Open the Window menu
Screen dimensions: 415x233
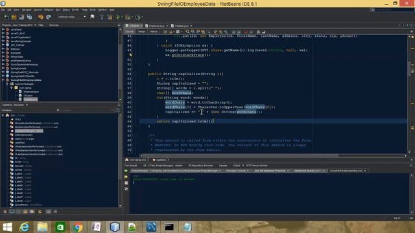(102, 10)
